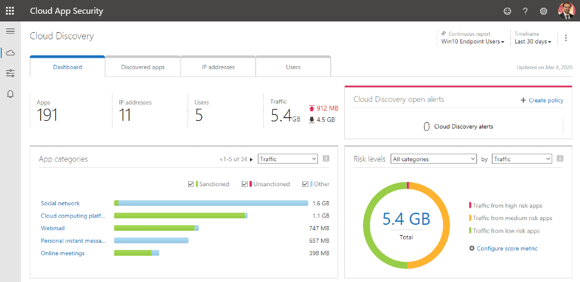Go to previous page of app categories
The image size is (580, 282).
coord(221,159)
